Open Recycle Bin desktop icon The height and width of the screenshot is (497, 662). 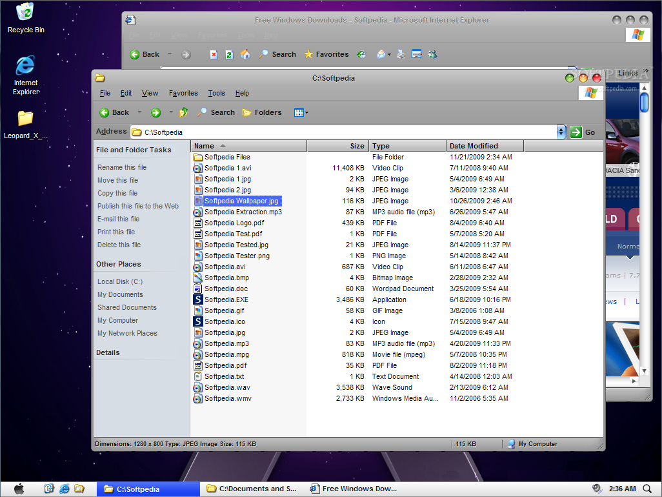[x=26, y=17]
